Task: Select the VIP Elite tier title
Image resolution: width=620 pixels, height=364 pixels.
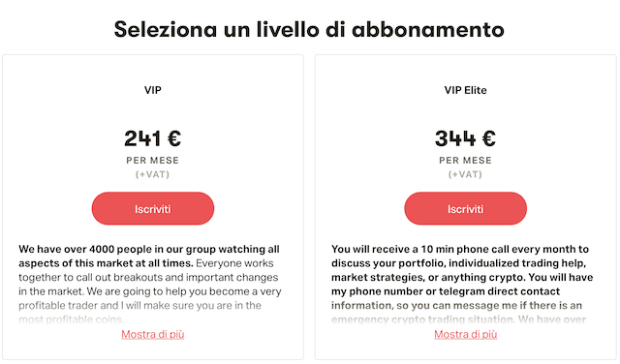Action: pos(465,90)
